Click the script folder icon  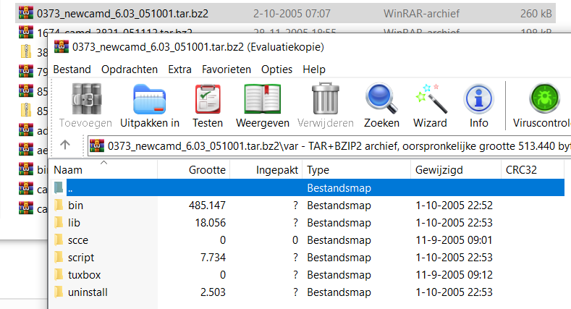[x=59, y=258]
